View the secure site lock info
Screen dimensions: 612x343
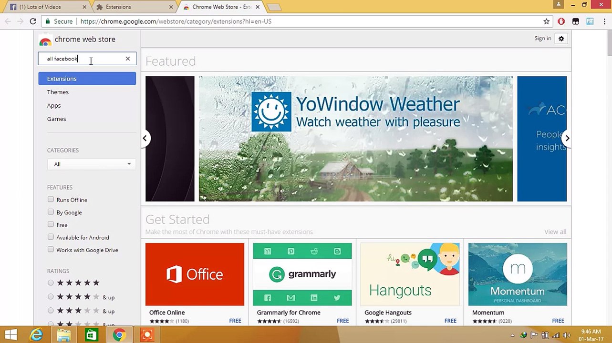click(58, 21)
